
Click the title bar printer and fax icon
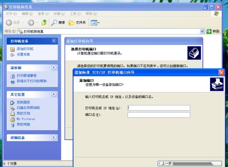(x=6, y=7)
